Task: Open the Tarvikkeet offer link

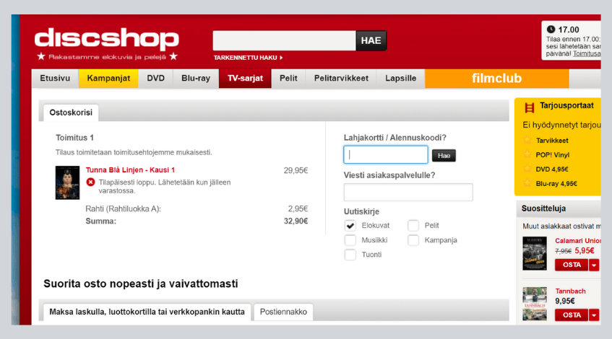Action: pyautogui.click(x=552, y=140)
